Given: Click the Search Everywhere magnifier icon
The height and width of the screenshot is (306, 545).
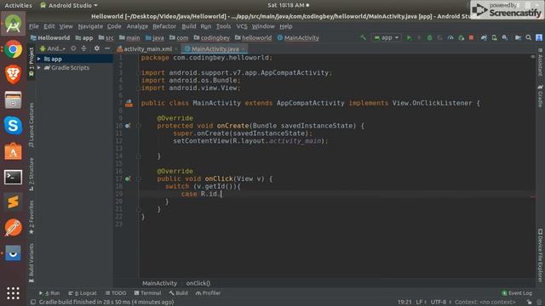Looking at the screenshot, I should pos(528,37).
